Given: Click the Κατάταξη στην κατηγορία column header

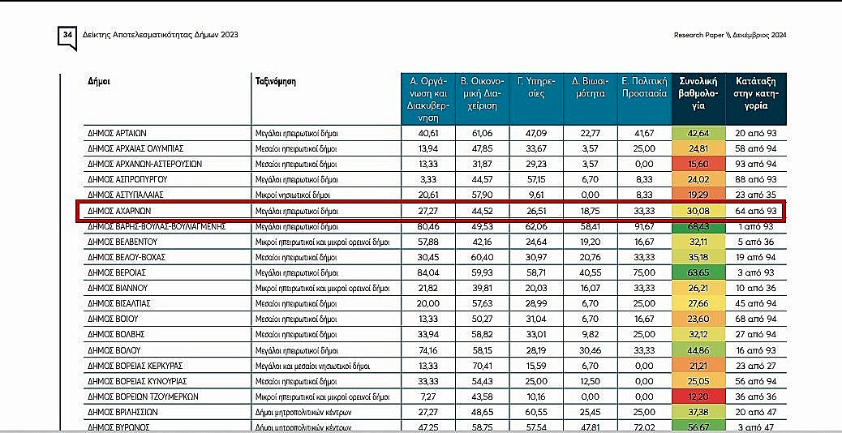Looking at the screenshot, I should pyautogui.click(x=756, y=88).
